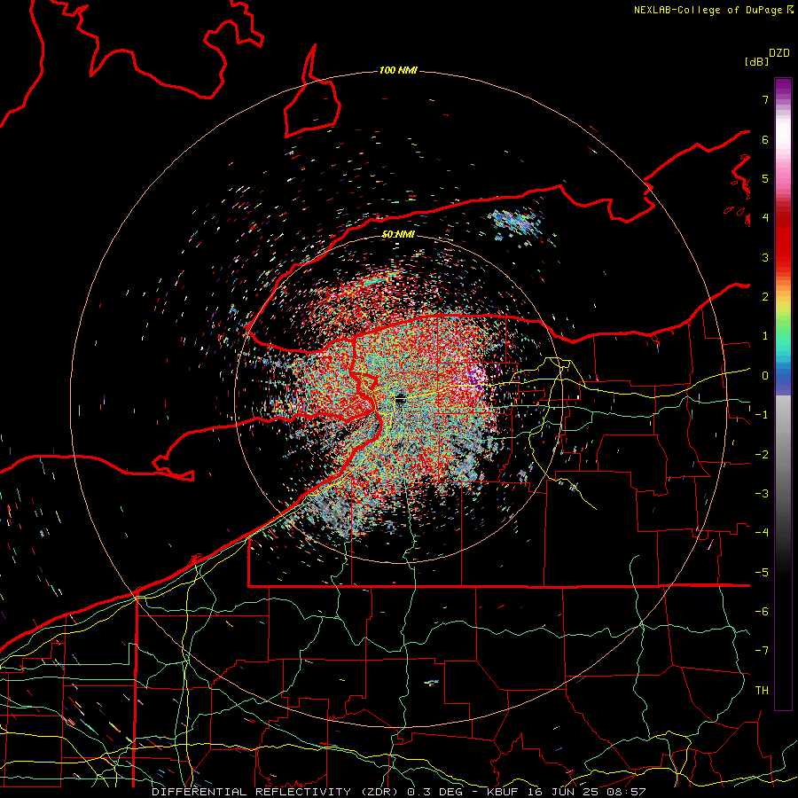Image resolution: width=798 pixels, height=798 pixels.
Task: Click the ZDR color scale bar
Action: tap(783, 394)
